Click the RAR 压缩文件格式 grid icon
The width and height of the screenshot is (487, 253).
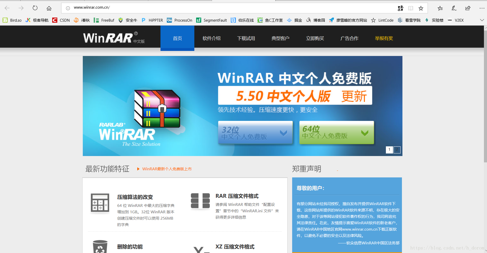[x=200, y=201]
